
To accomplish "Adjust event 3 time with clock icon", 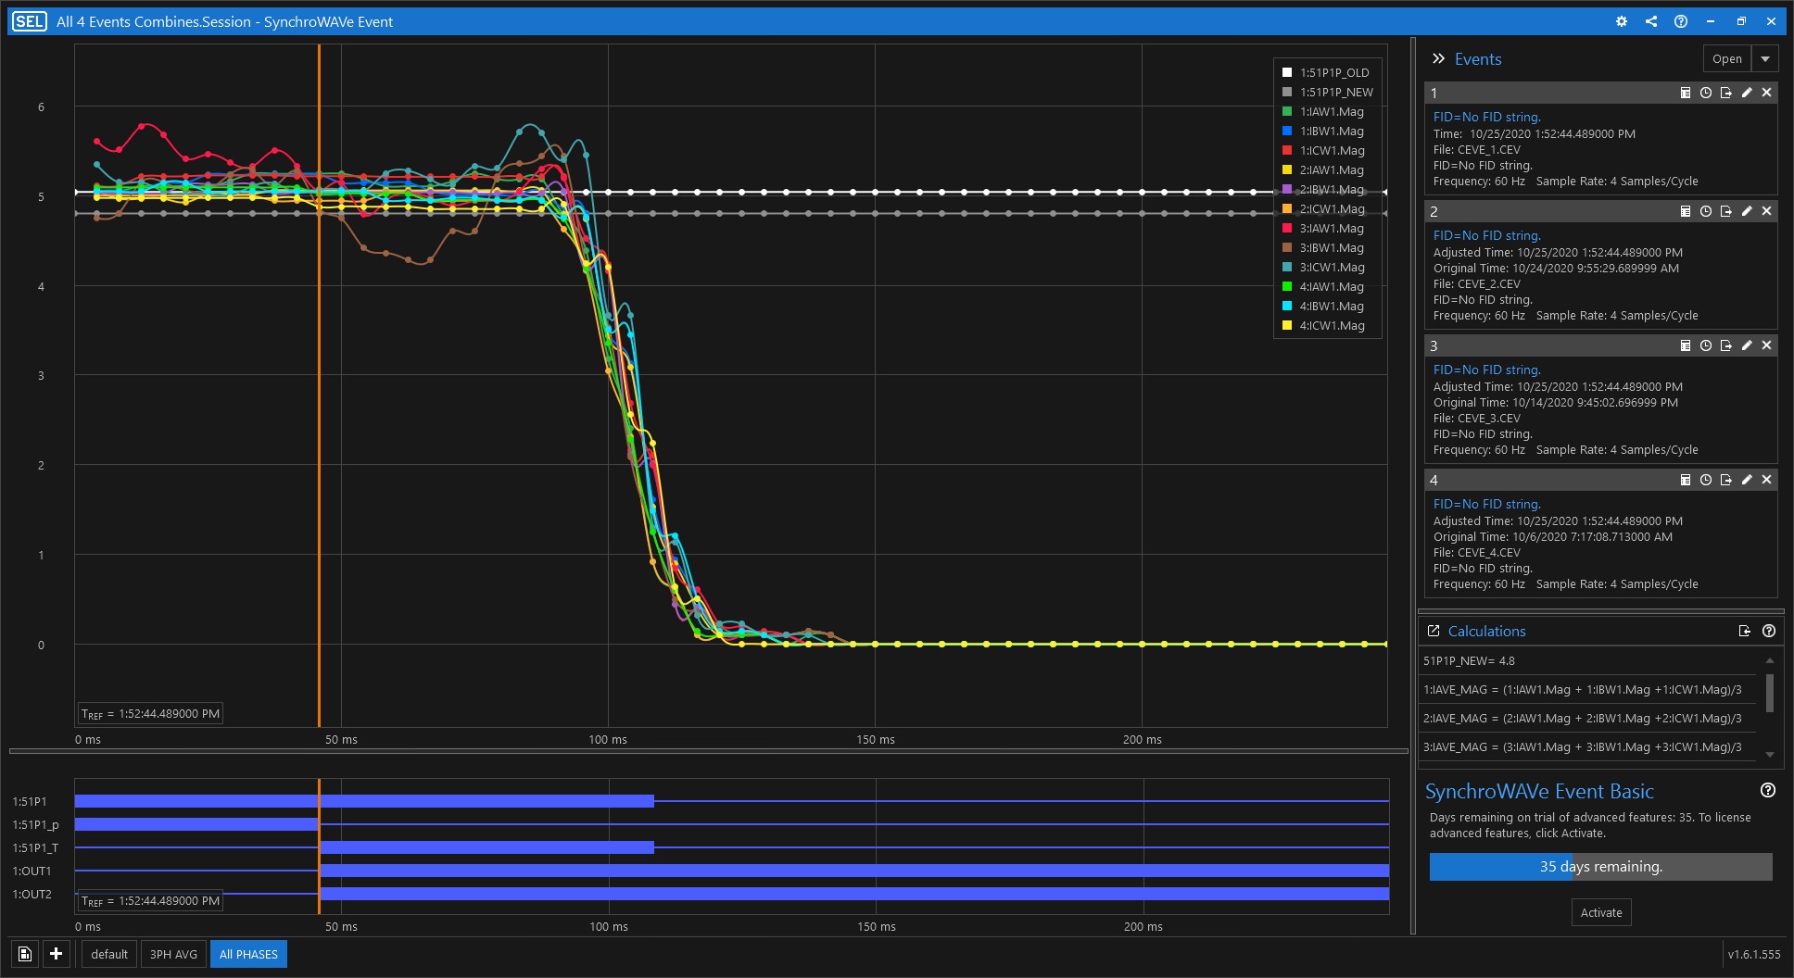I will coord(1706,345).
